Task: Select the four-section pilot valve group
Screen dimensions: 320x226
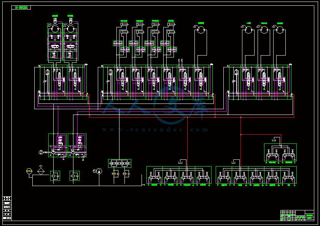Action: point(179,175)
